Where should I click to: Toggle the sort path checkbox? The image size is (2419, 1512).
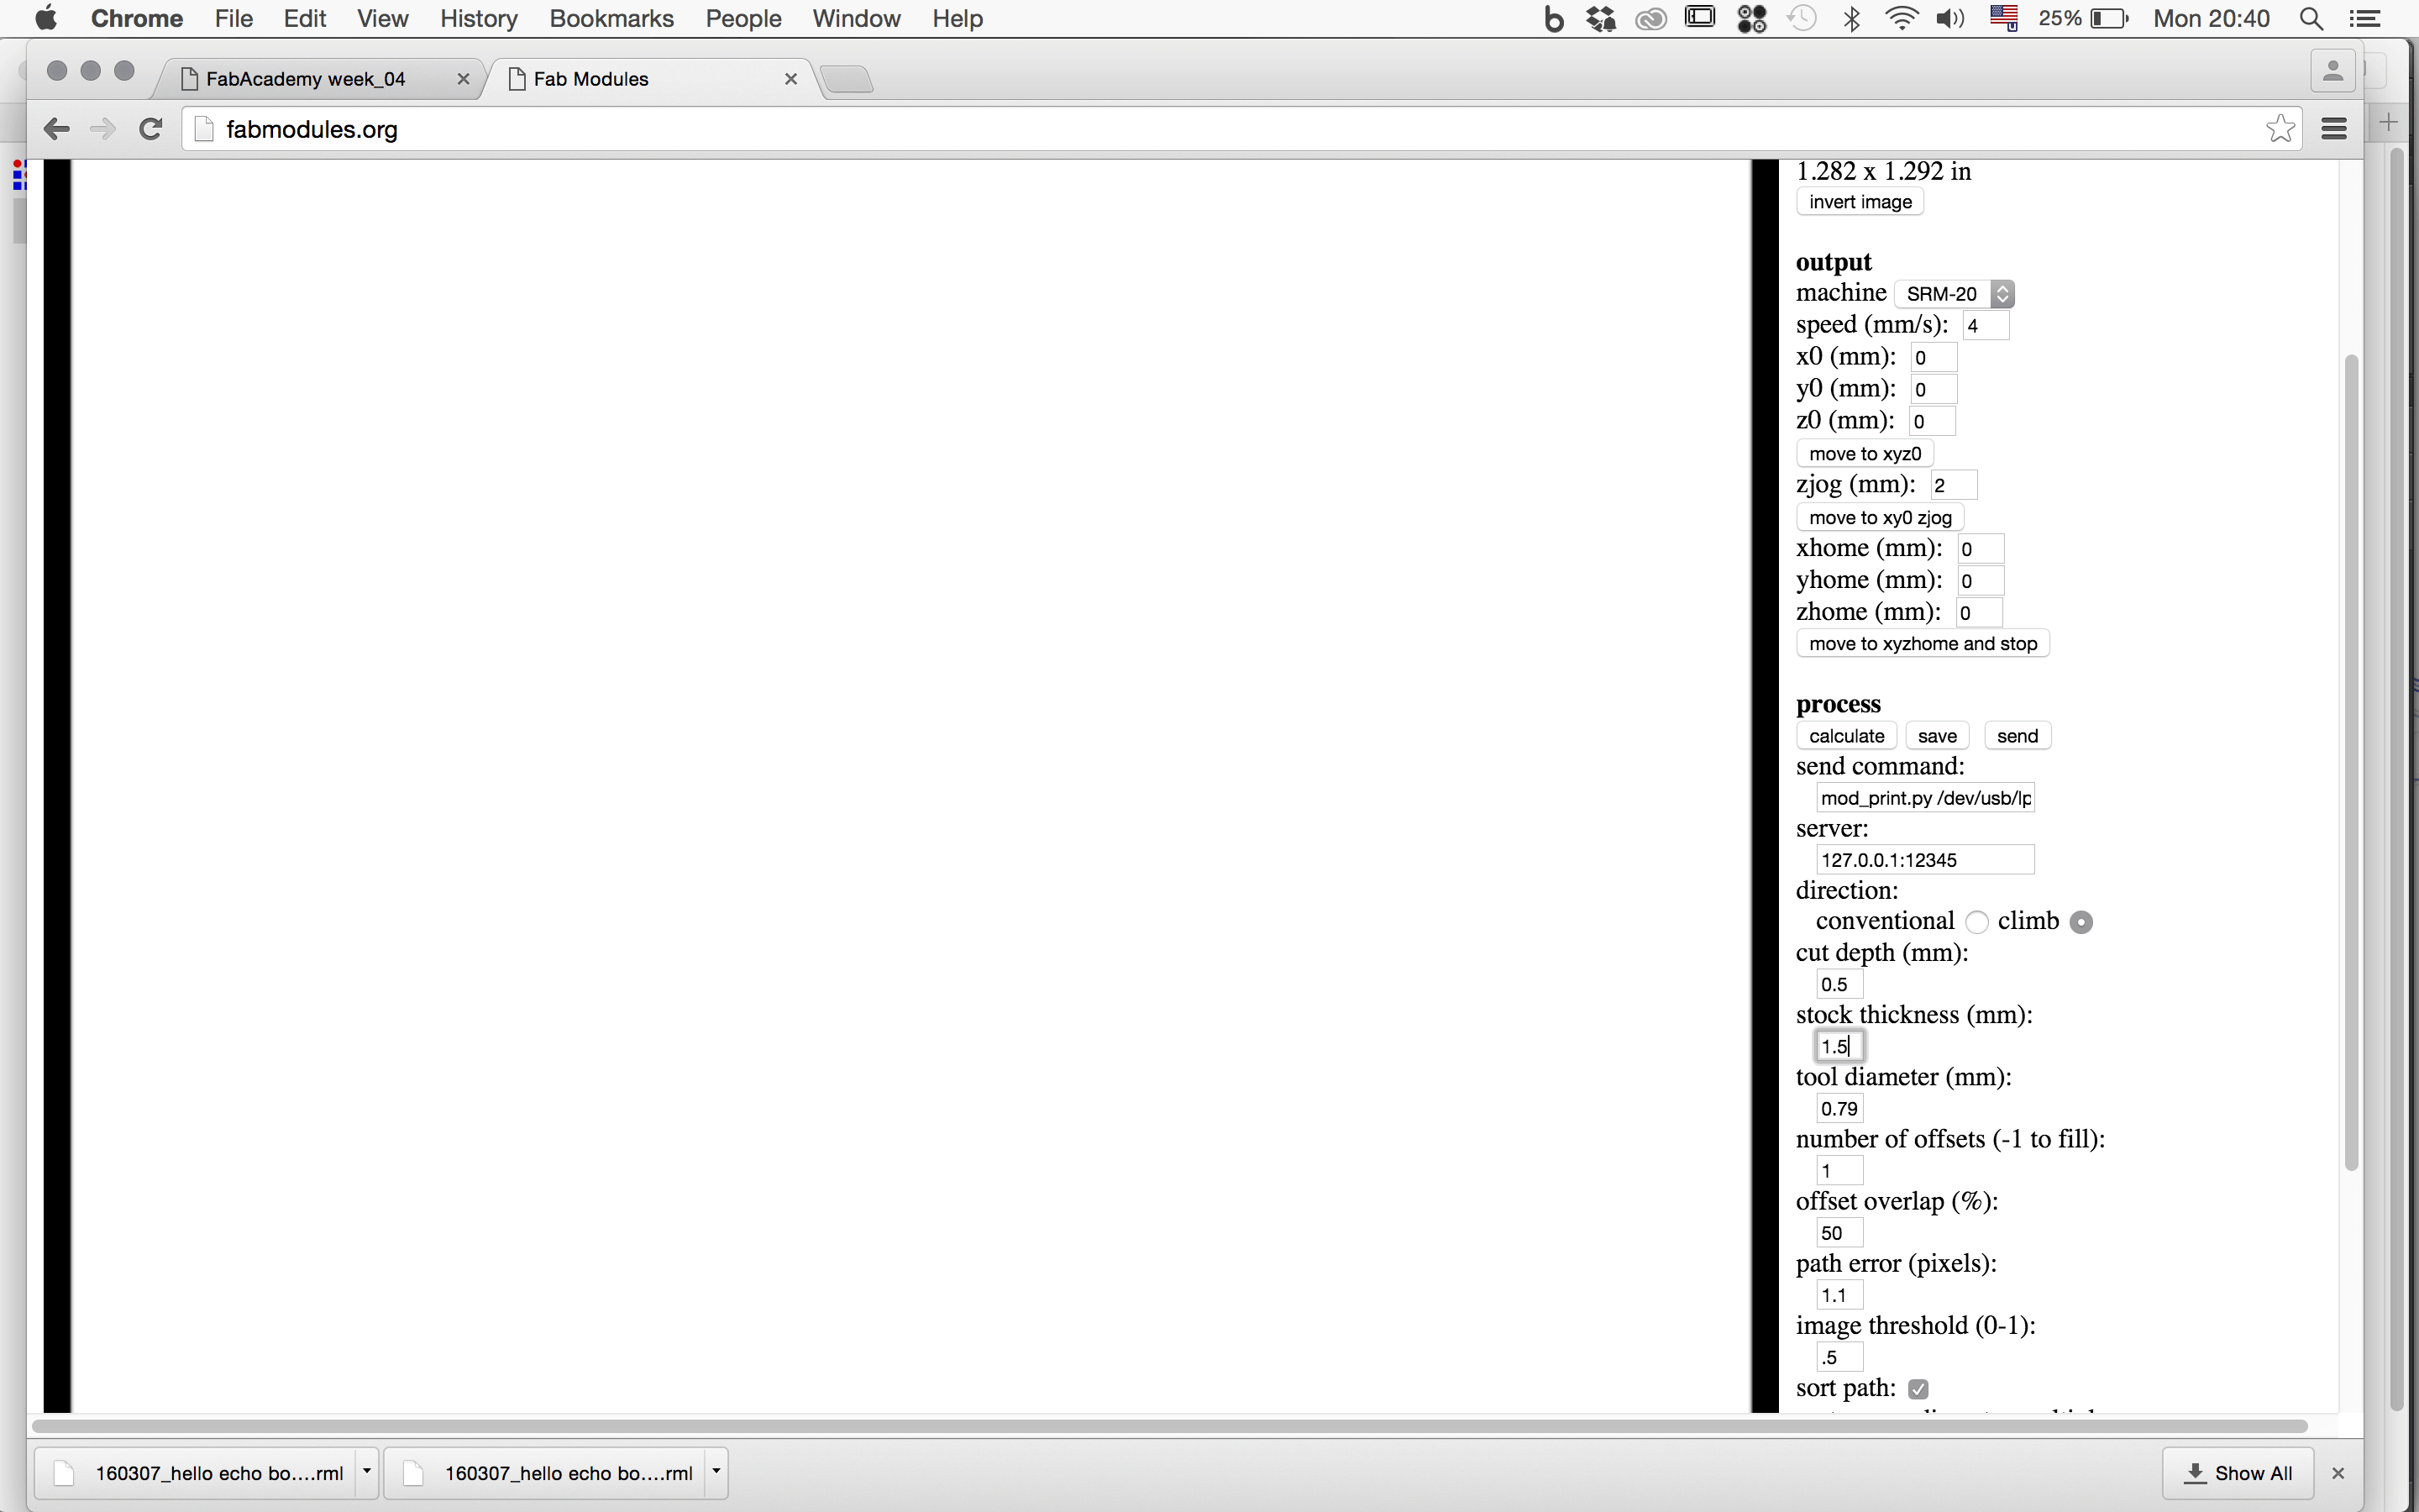[1918, 1389]
